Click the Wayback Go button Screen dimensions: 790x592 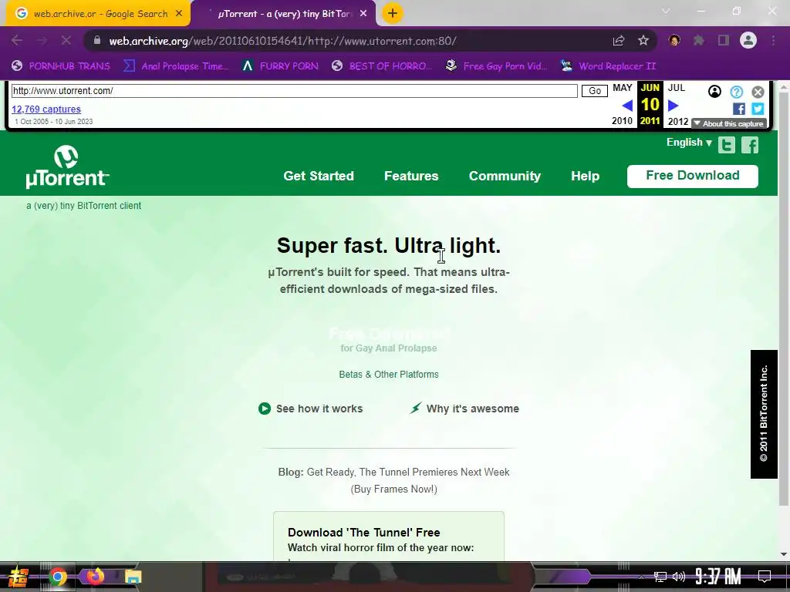click(595, 91)
